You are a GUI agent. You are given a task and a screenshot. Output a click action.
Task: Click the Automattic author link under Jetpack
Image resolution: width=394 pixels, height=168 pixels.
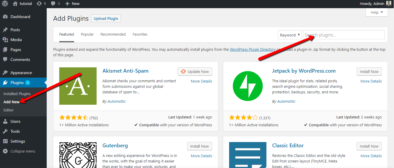(x=286, y=101)
